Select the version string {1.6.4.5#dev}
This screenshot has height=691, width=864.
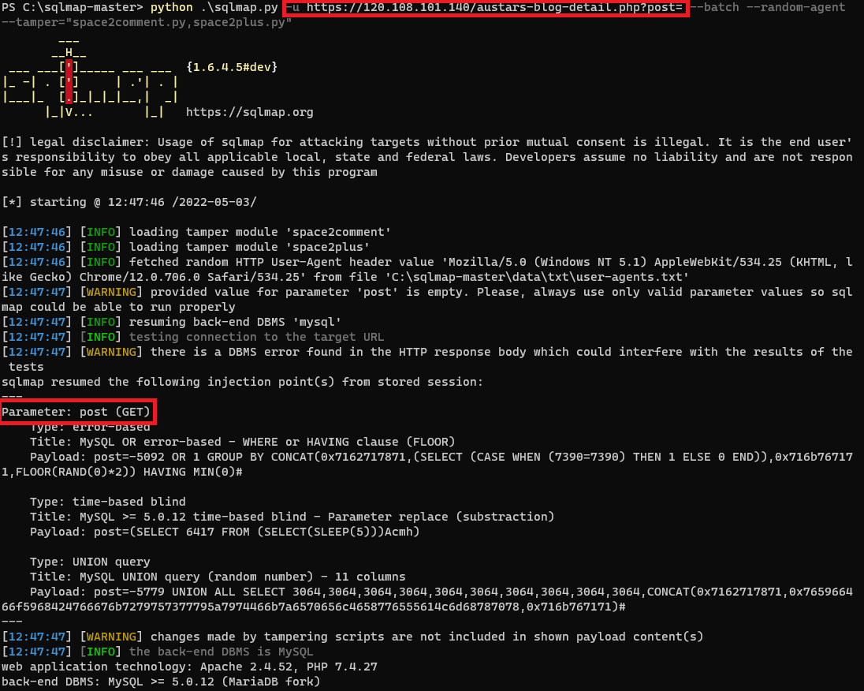[x=232, y=67]
